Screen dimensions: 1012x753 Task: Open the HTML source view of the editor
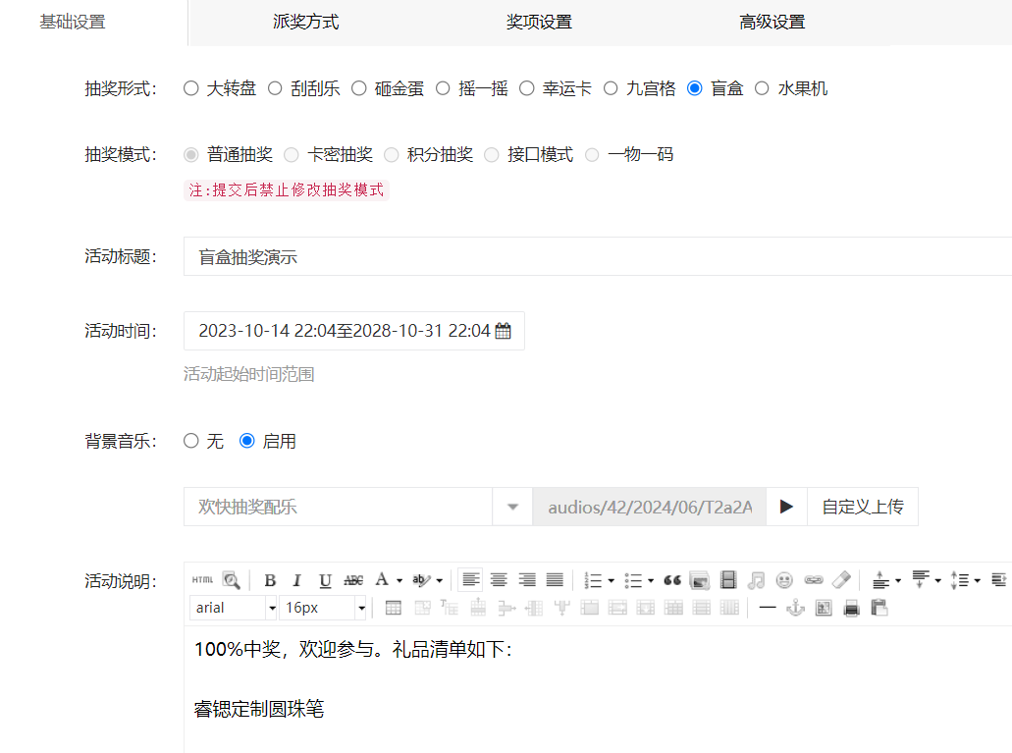[x=201, y=579]
